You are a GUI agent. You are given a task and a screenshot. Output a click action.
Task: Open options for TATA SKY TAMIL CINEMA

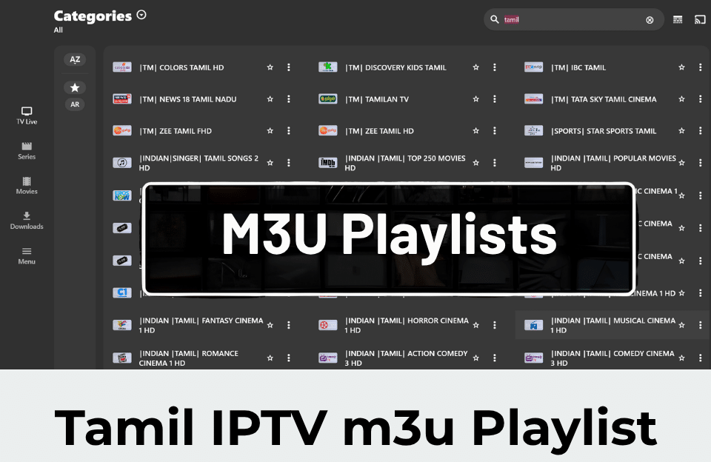pos(700,98)
